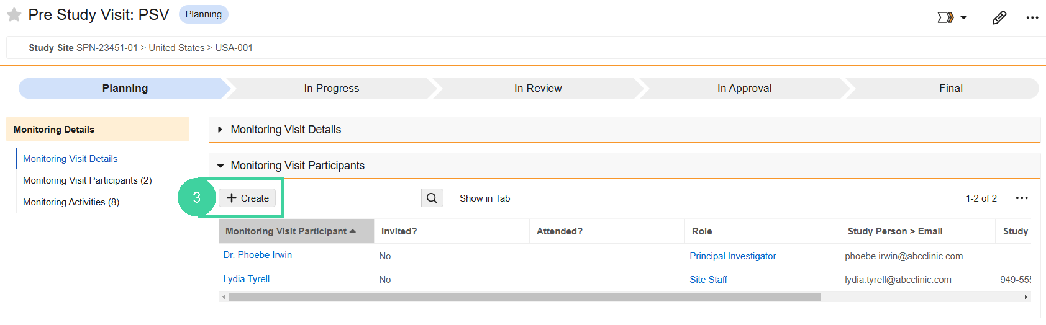This screenshot has height=325, width=1046.
Task: Select phoebe.irwin@abcclinic.com email cell
Action: tap(904, 256)
